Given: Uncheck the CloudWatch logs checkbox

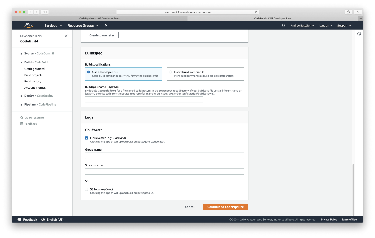Looking at the screenshot, I should pyautogui.click(x=87, y=138).
